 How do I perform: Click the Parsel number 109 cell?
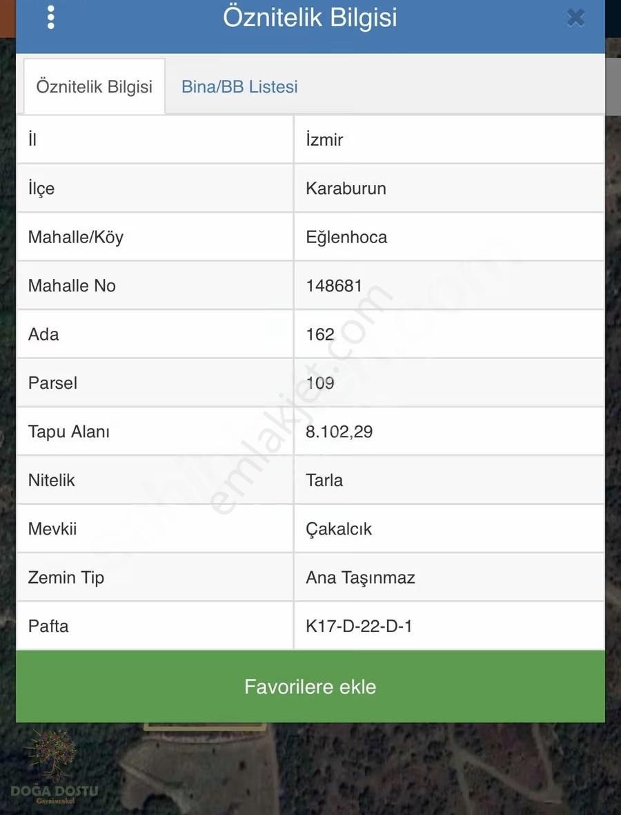point(319,382)
